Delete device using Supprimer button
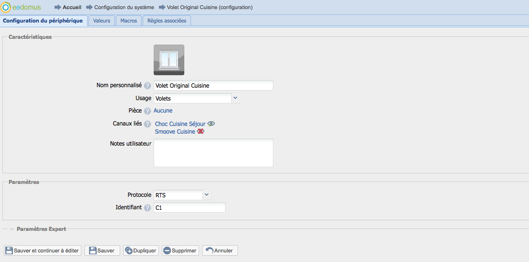529x262 pixels. tap(180, 251)
